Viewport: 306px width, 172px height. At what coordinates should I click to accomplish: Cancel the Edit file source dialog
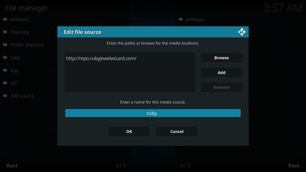click(177, 132)
